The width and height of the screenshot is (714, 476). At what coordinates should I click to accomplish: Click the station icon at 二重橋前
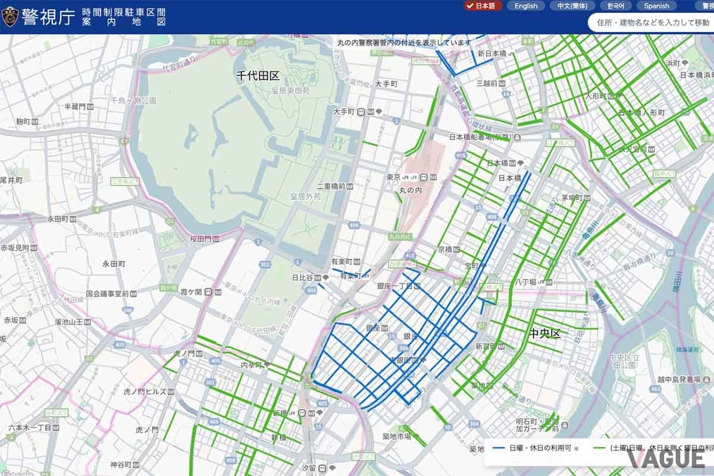click(x=349, y=186)
